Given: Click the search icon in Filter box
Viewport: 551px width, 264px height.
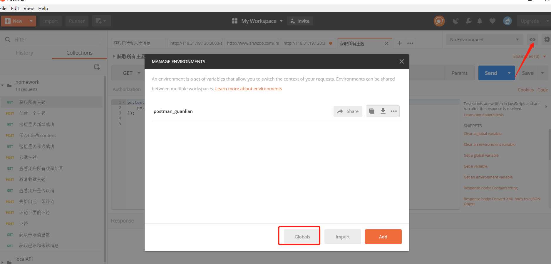Looking at the screenshot, I should [8, 39].
